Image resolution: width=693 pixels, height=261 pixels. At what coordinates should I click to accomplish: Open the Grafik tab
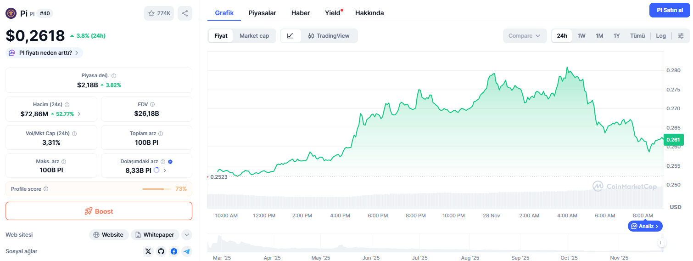224,13
